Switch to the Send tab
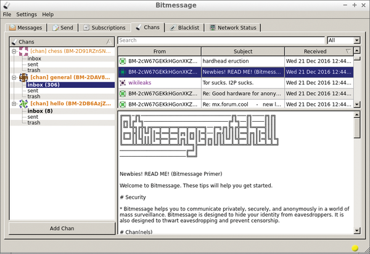Screen dimensions: 370x254 [63, 28]
